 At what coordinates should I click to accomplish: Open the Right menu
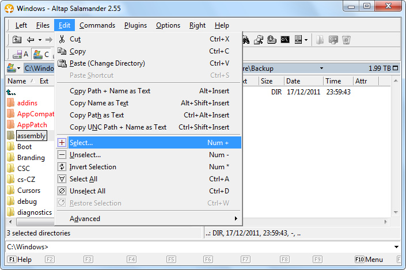pyautogui.click(x=198, y=25)
